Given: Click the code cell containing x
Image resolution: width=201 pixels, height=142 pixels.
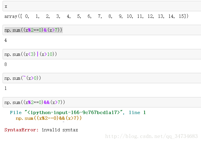Looking at the screenshot, I should coord(102,6).
